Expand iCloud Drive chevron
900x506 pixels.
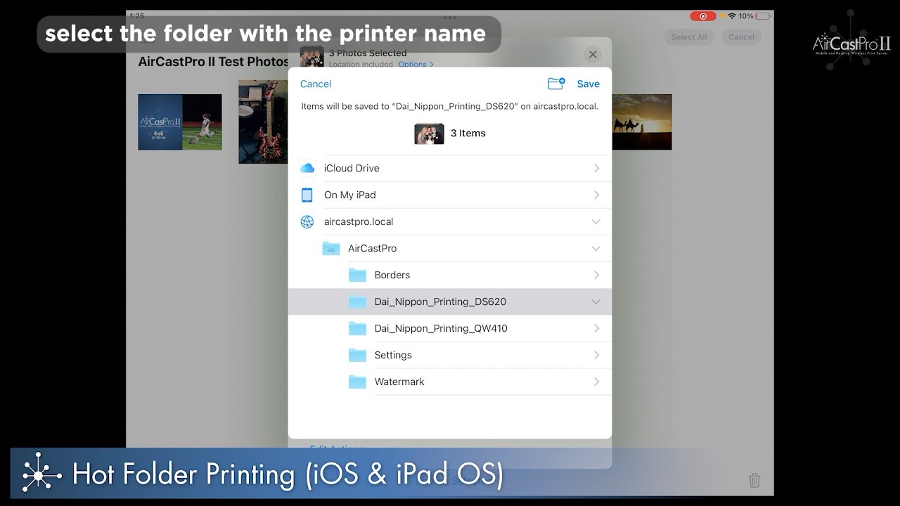click(x=596, y=168)
